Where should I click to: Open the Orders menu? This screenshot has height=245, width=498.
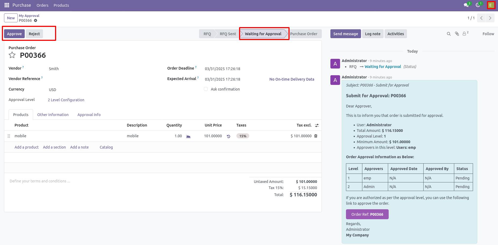coord(42,5)
